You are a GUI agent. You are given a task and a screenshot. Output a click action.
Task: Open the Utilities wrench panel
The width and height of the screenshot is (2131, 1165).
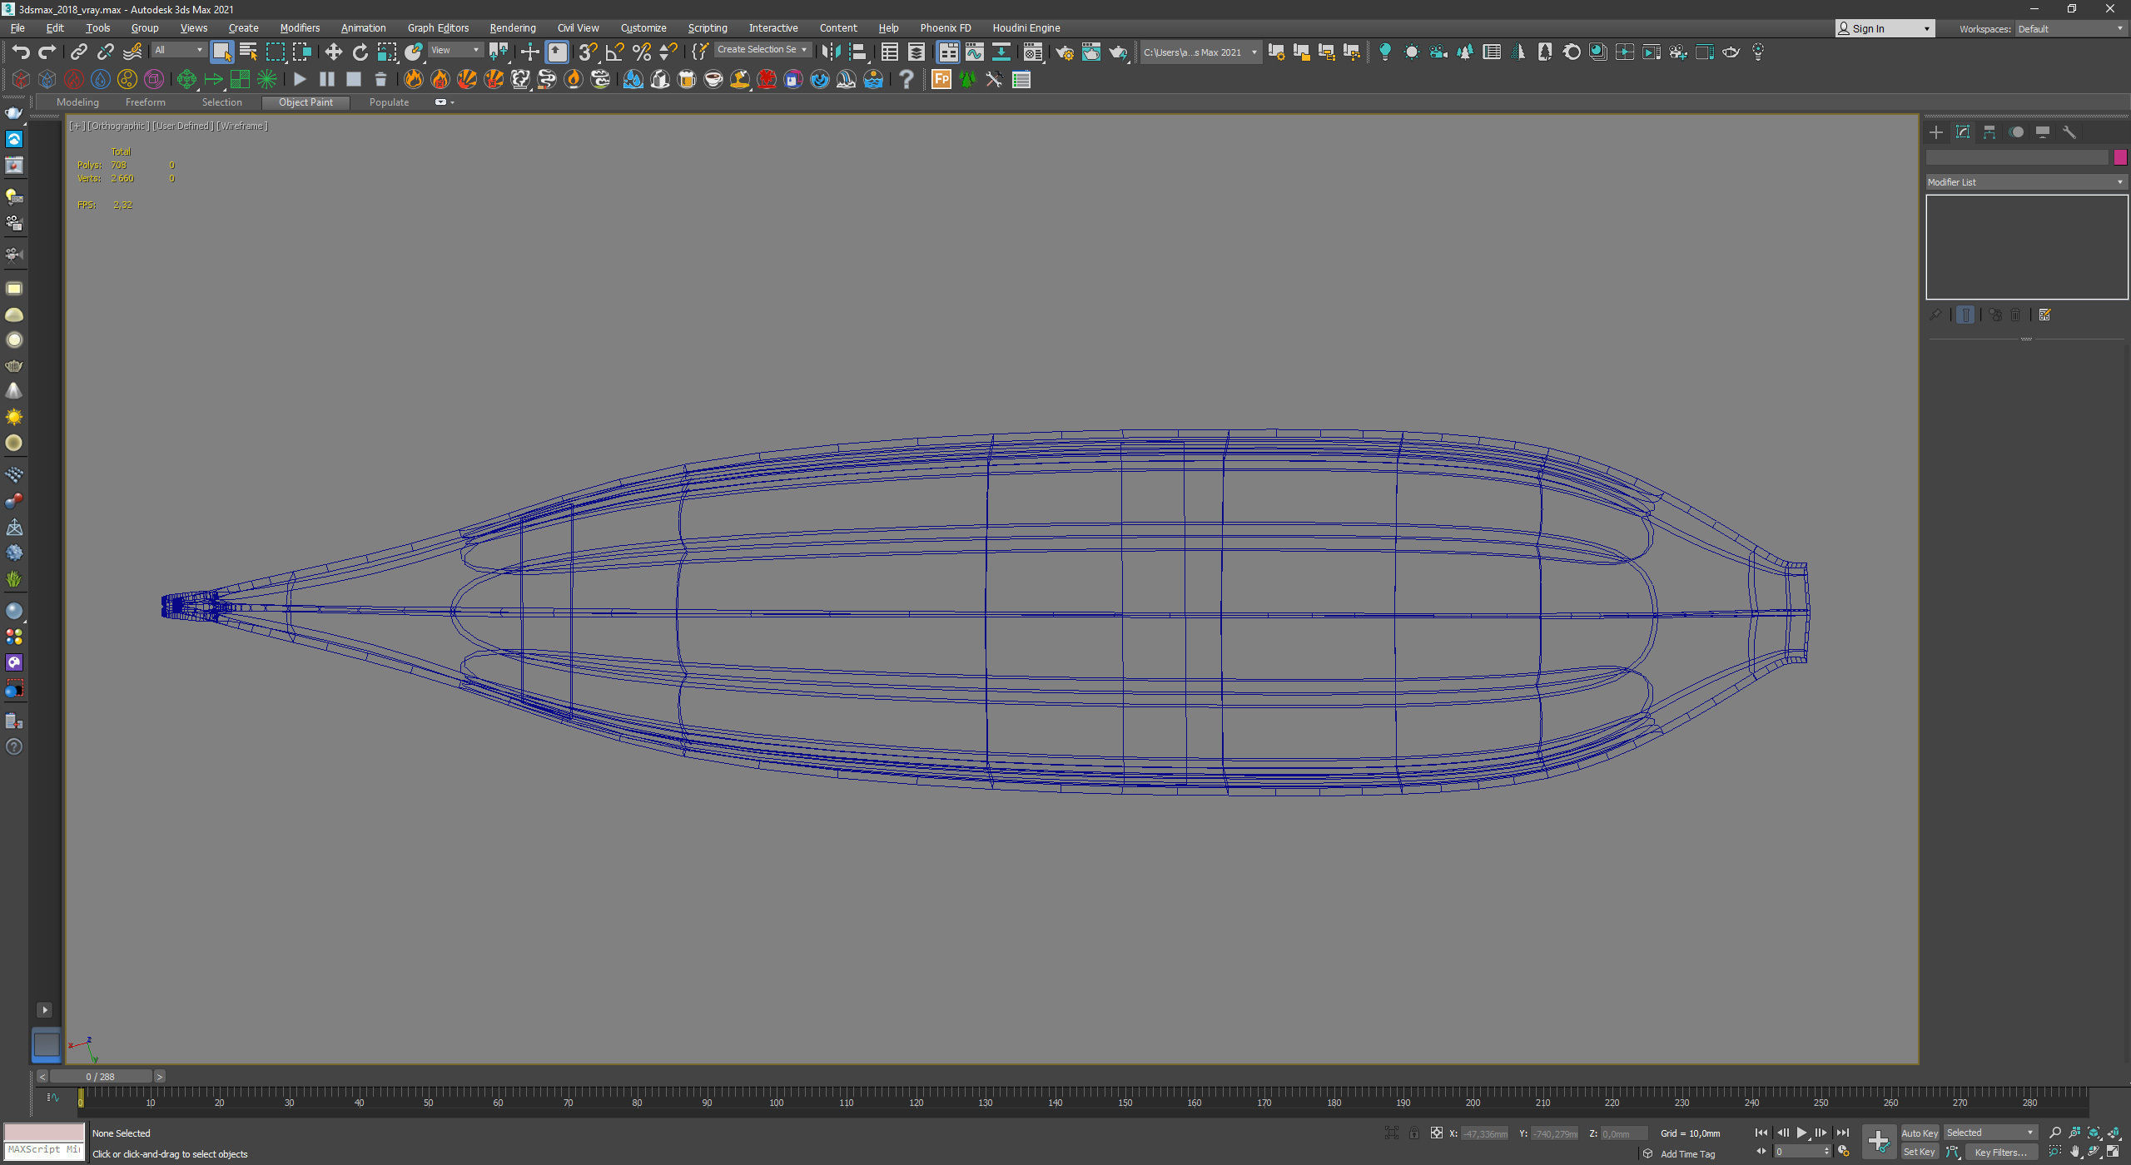(2069, 132)
